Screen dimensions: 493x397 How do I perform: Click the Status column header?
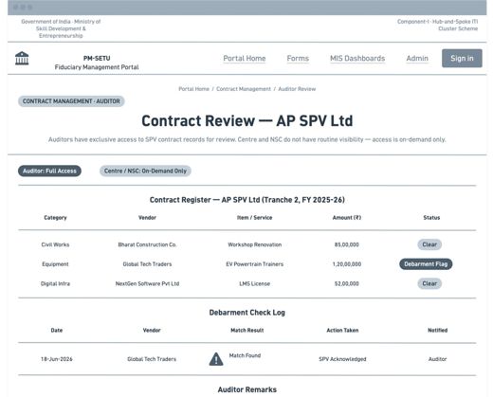click(431, 218)
